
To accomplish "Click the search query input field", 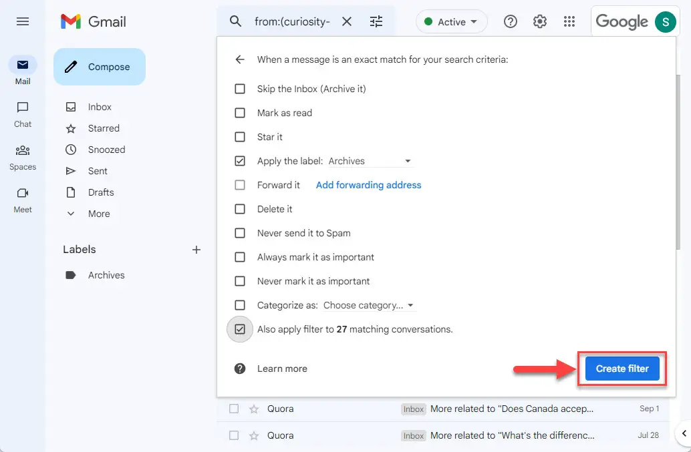I will (292, 21).
